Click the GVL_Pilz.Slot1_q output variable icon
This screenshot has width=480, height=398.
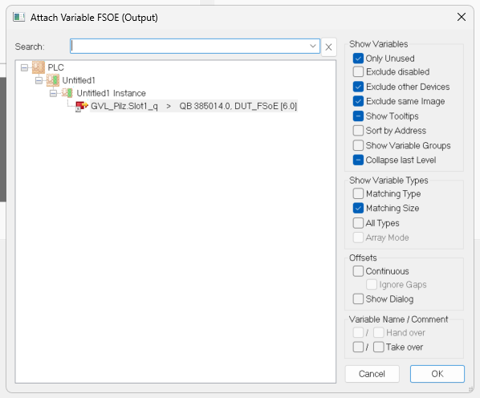click(x=81, y=106)
